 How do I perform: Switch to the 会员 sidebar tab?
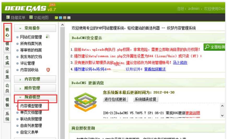click(x=7, y=88)
